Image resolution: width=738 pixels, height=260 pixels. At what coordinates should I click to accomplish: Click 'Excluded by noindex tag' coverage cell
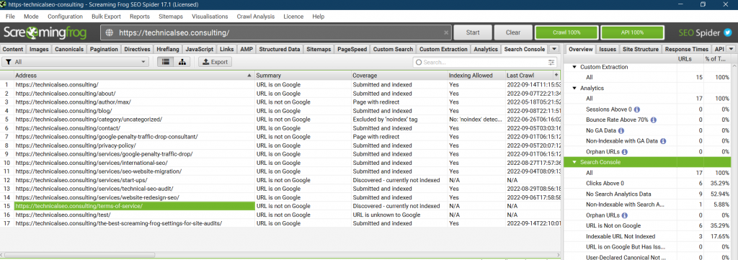[x=399, y=120]
